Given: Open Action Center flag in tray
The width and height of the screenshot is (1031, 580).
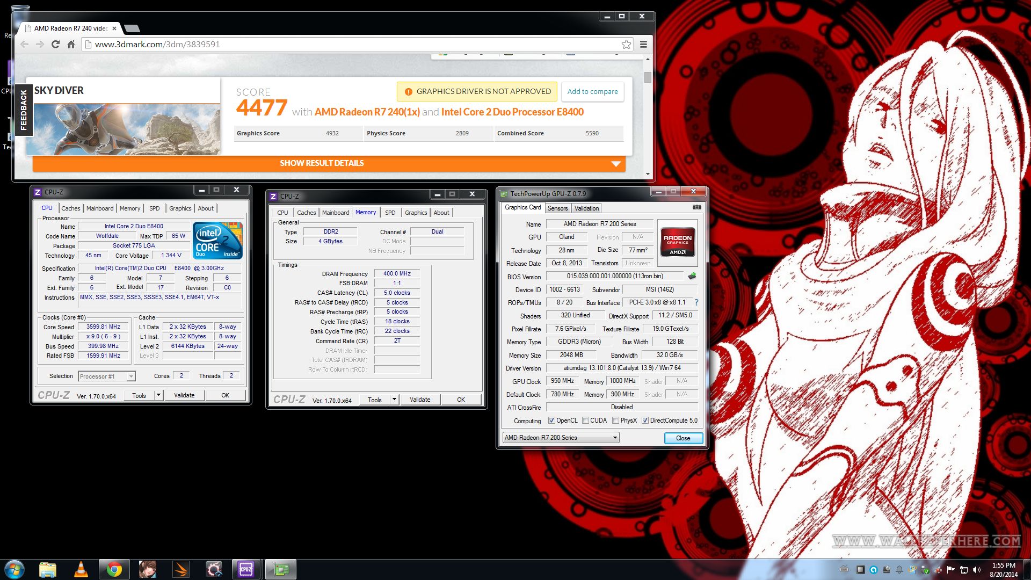Looking at the screenshot, I should (951, 570).
